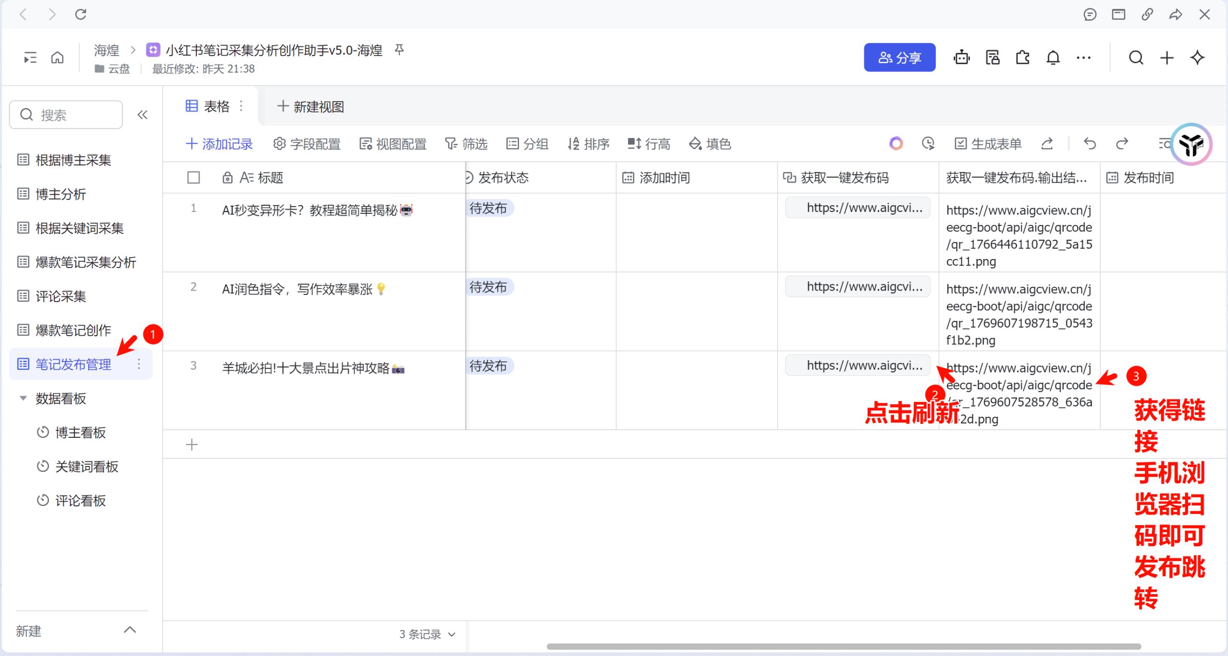
Task: Open 填色 row coloring options
Action: [x=709, y=144]
